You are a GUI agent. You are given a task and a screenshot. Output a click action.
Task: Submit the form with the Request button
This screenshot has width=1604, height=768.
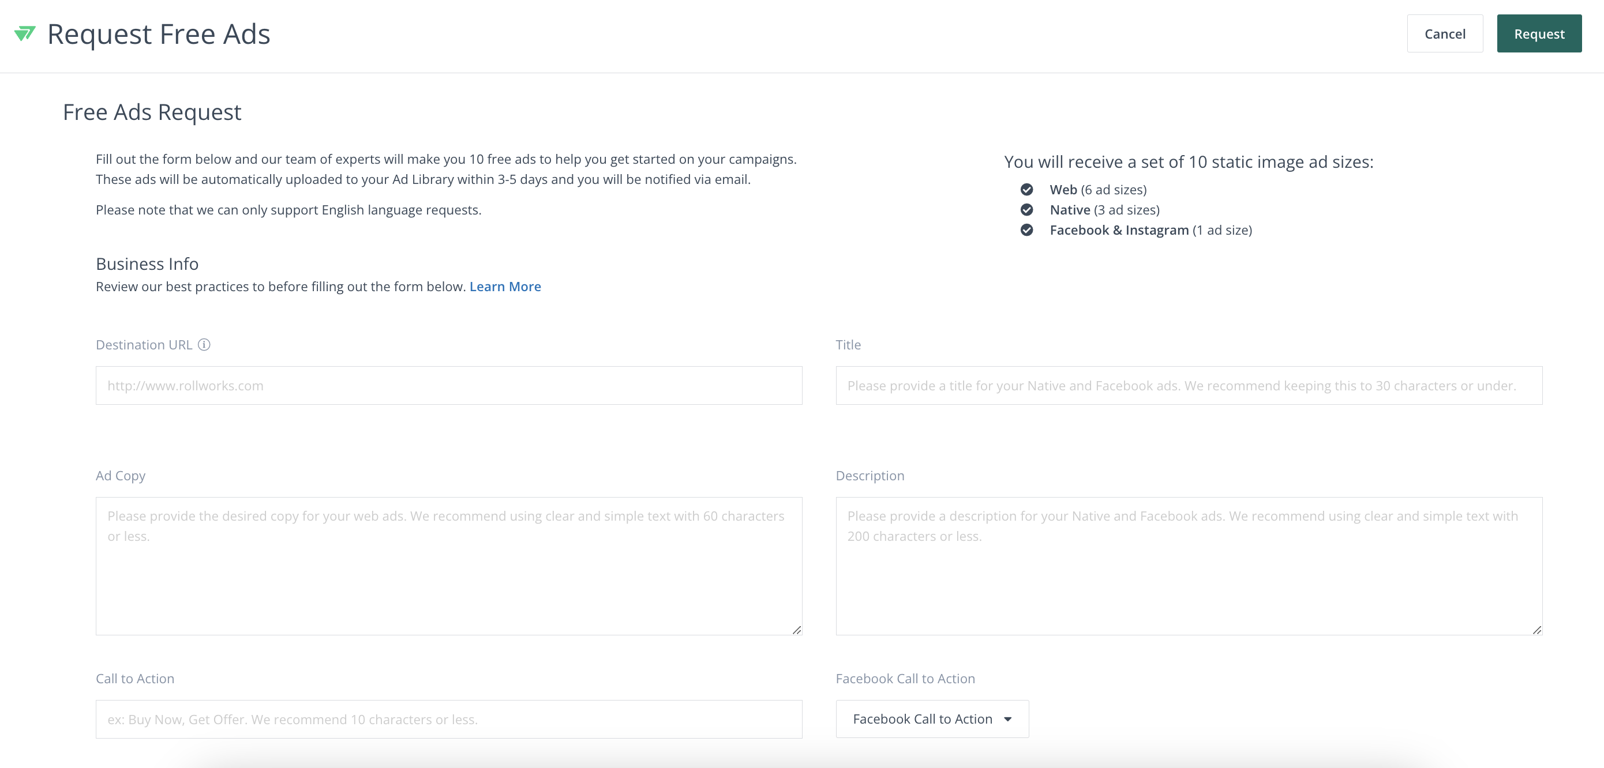pyautogui.click(x=1539, y=33)
